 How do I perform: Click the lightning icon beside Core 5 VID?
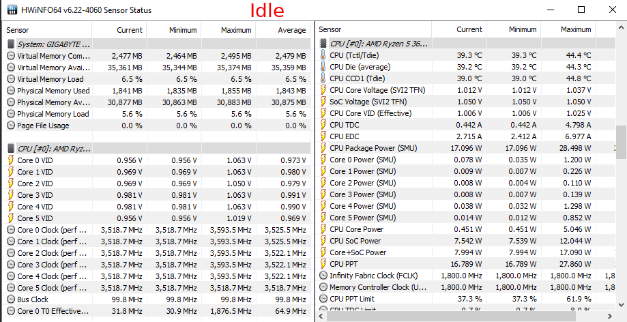pos(11,218)
